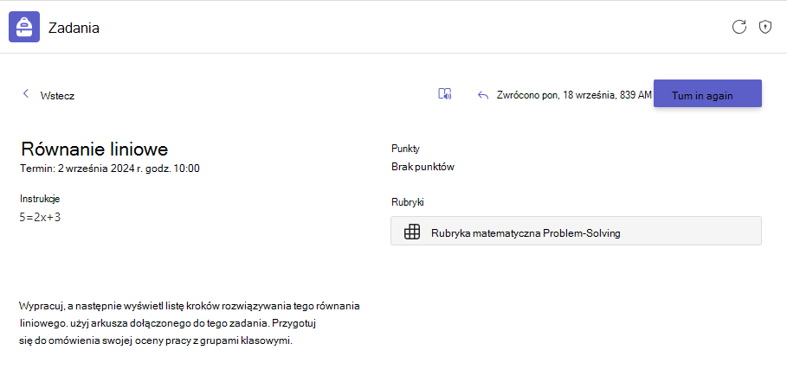The width and height of the screenshot is (787, 369).
Task: Launch the Immersive Reader icon
Action: click(445, 94)
